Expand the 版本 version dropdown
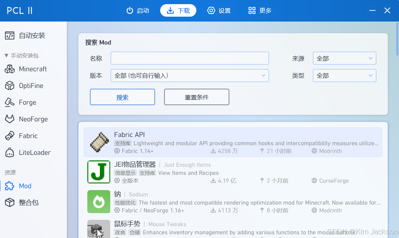Image resolution: width=399 pixels, height=238 pixels. (190, 76)
